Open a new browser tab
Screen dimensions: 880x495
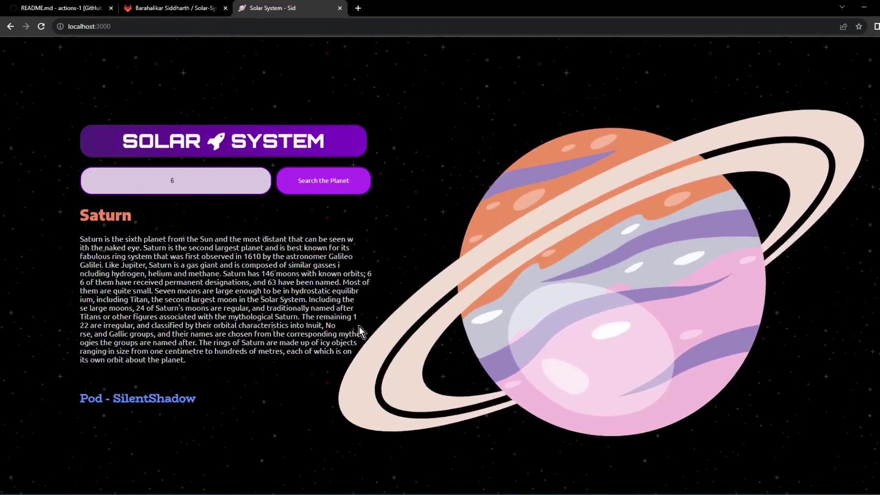(358, 8)
